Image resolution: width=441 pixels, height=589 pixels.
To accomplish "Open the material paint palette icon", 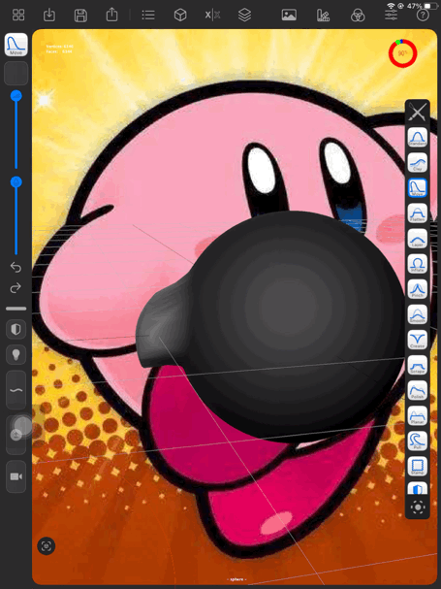I will pyautogui.click(x=323, y=15).
